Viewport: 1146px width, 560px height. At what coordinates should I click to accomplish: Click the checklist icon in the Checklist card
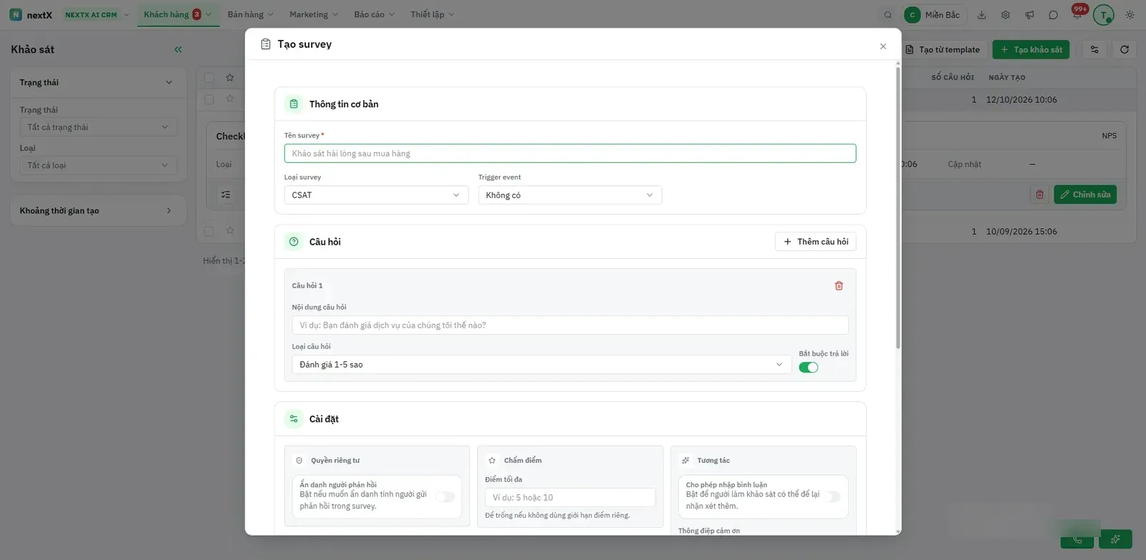(226, 195)
